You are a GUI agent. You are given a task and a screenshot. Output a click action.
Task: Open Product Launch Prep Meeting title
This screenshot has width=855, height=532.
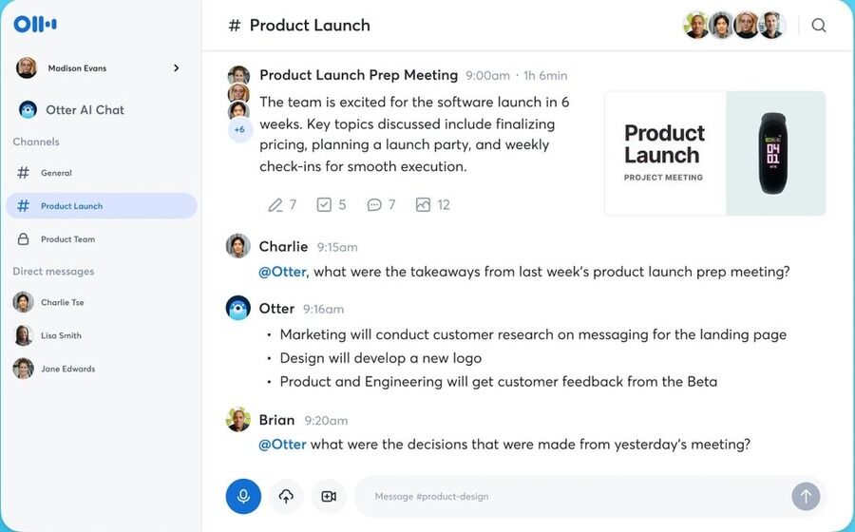pos(358,75)
